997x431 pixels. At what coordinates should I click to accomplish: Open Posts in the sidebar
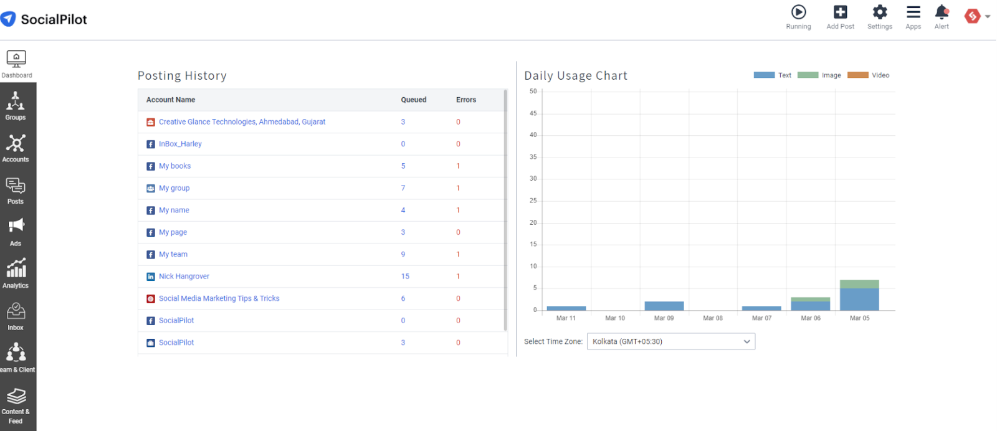16,191
